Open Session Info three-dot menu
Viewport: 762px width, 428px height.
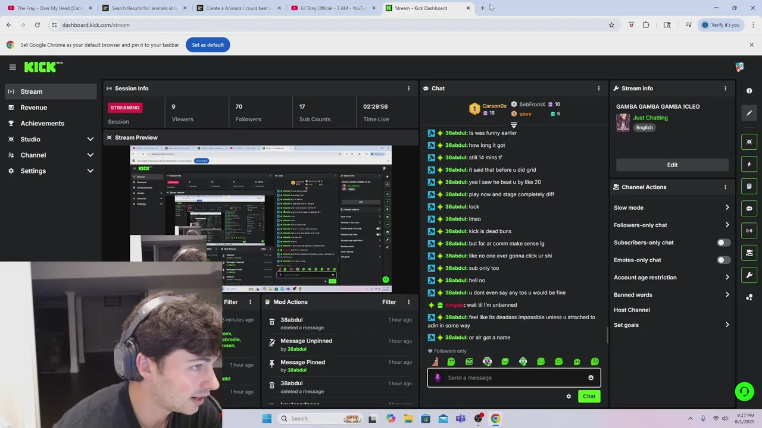(x=408, y=89)
